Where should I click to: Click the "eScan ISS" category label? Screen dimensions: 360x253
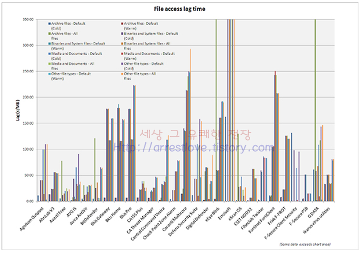click(x=236, y=213)
